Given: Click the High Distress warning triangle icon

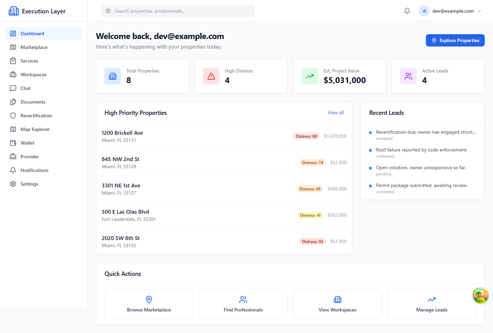Looking at the screenshot, I should pos(211,76).
